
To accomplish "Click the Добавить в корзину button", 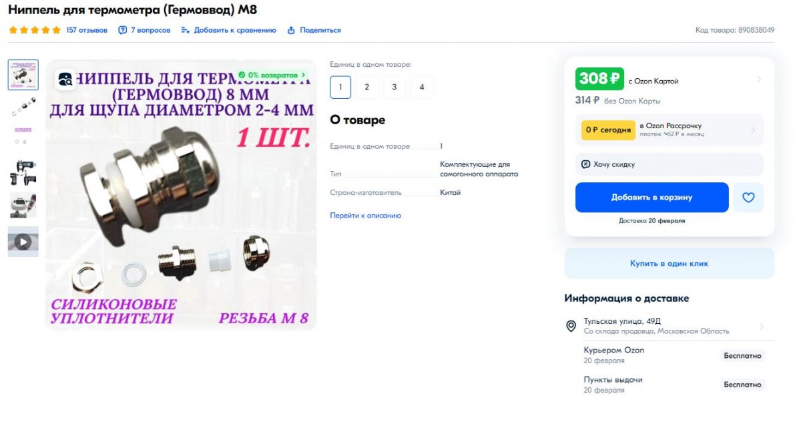I will tap(652, 198).
